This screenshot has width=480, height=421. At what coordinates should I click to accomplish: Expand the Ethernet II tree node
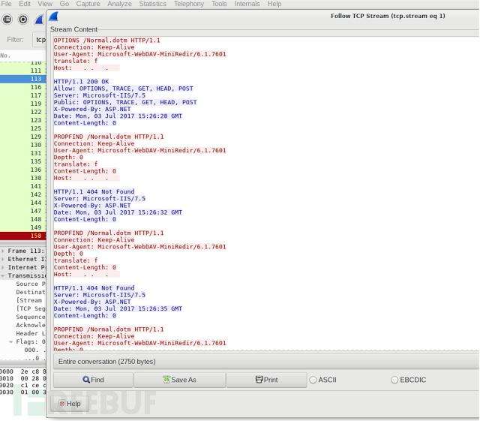click(2, 259)
